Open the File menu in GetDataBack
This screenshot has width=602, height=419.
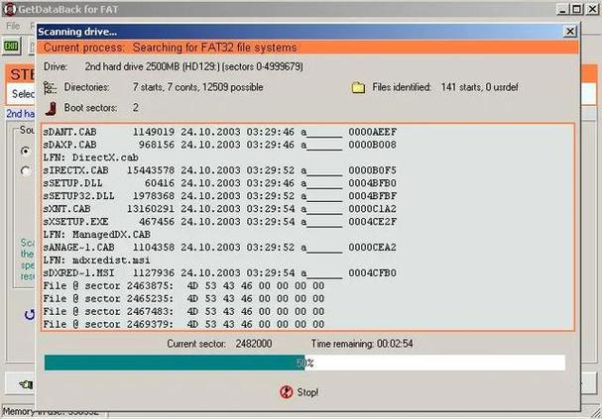point(13,26)
